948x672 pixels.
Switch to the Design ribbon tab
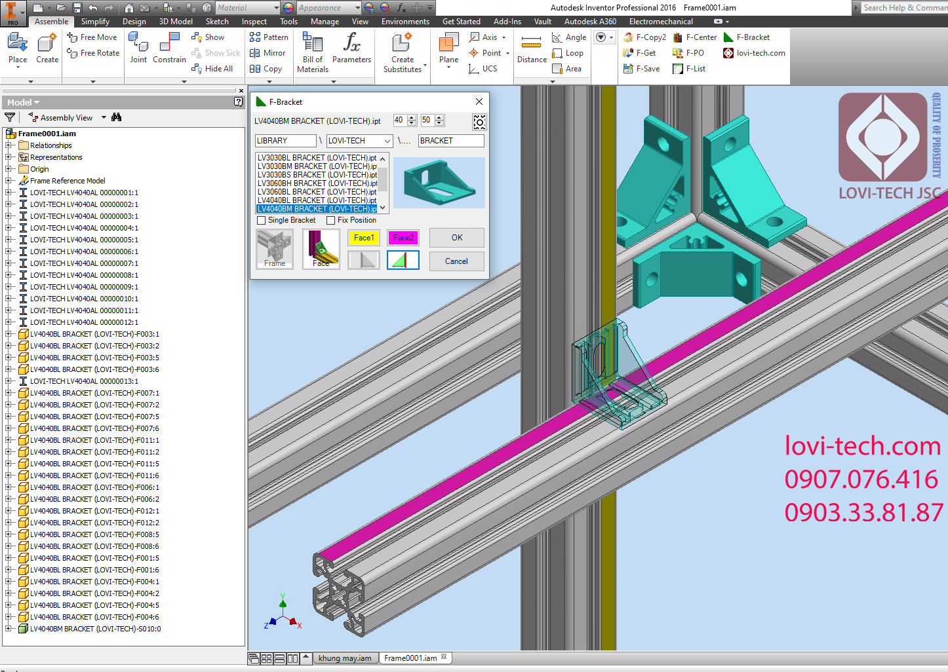click(134, 22)
